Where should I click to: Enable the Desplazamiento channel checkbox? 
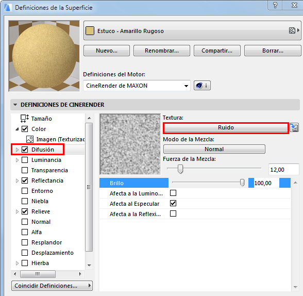coord(25,253)
